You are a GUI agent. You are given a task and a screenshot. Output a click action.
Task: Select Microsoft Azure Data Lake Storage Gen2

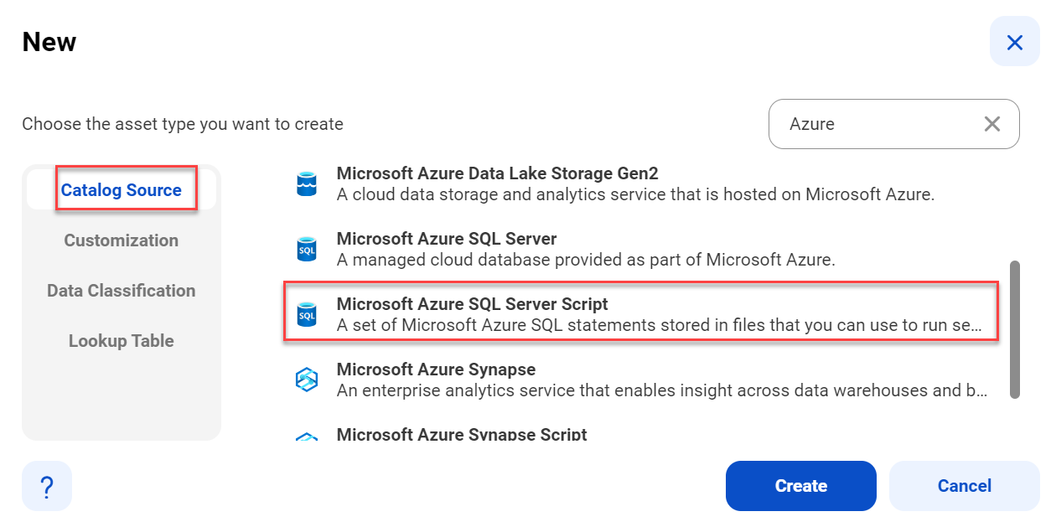(497, 173)
